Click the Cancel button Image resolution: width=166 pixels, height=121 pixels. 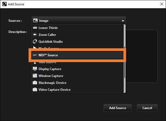point(147,108)
